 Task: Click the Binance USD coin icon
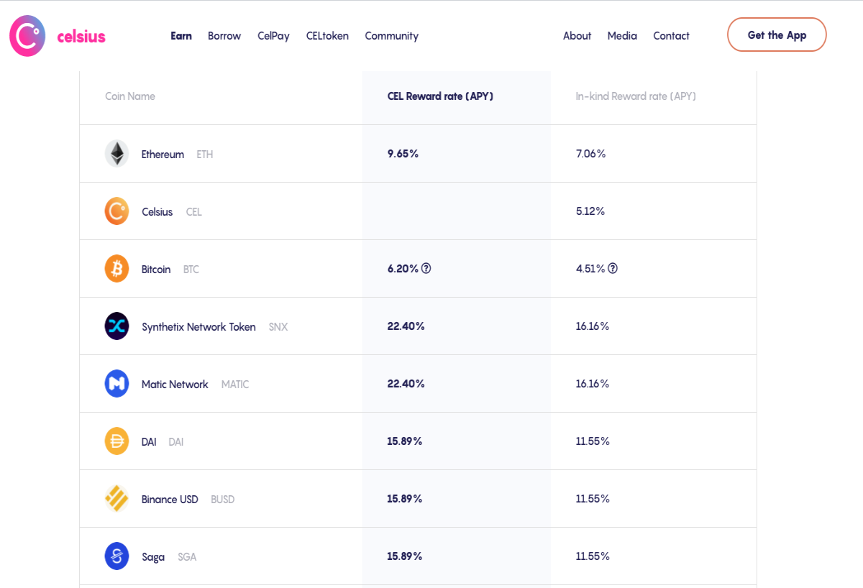click(x=117, y=499)
